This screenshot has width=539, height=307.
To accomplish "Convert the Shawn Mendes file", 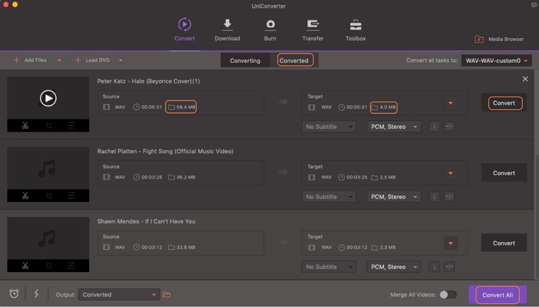I will pyautogui.click(x=504, y=243).
